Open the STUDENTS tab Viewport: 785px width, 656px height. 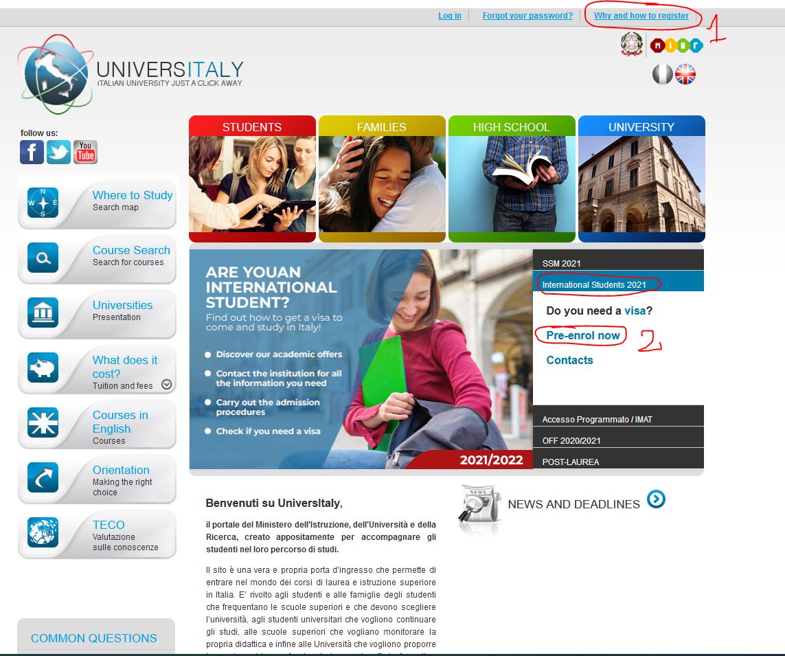pyautogui.click(x=252, y=127)
